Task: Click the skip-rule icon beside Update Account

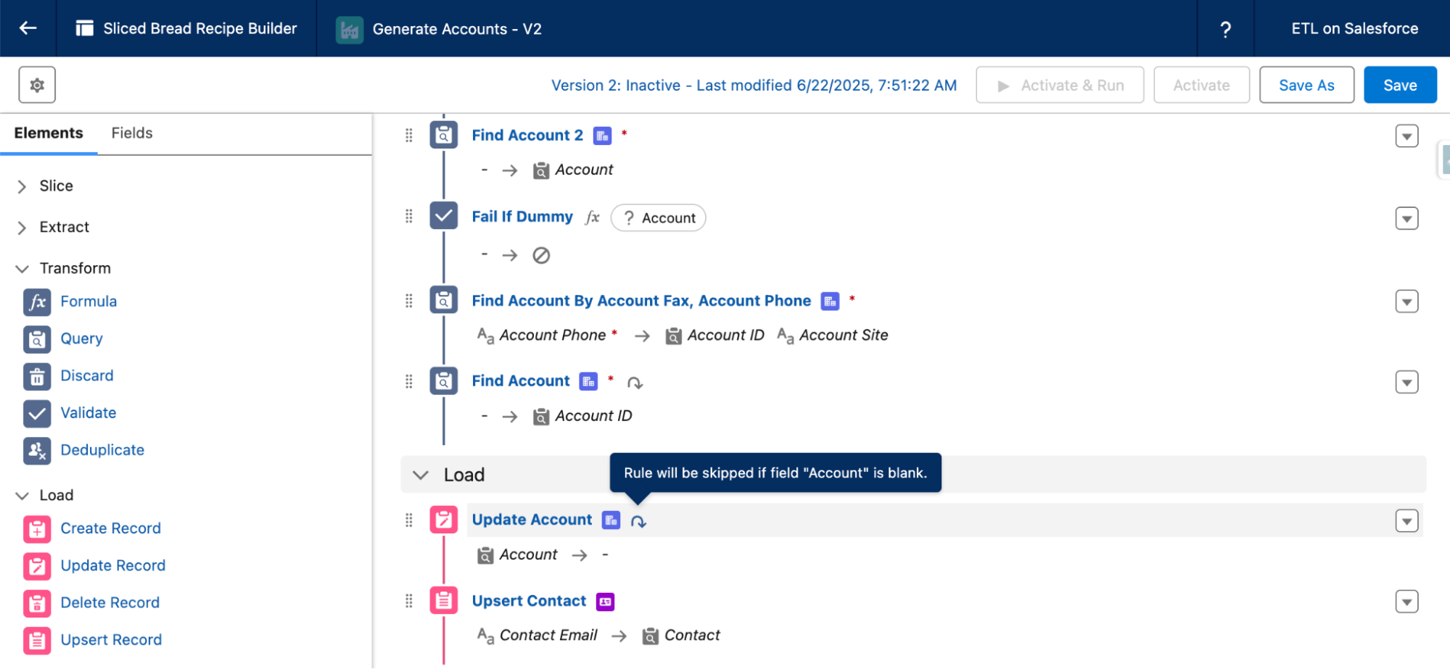Action: pos(638,521)
